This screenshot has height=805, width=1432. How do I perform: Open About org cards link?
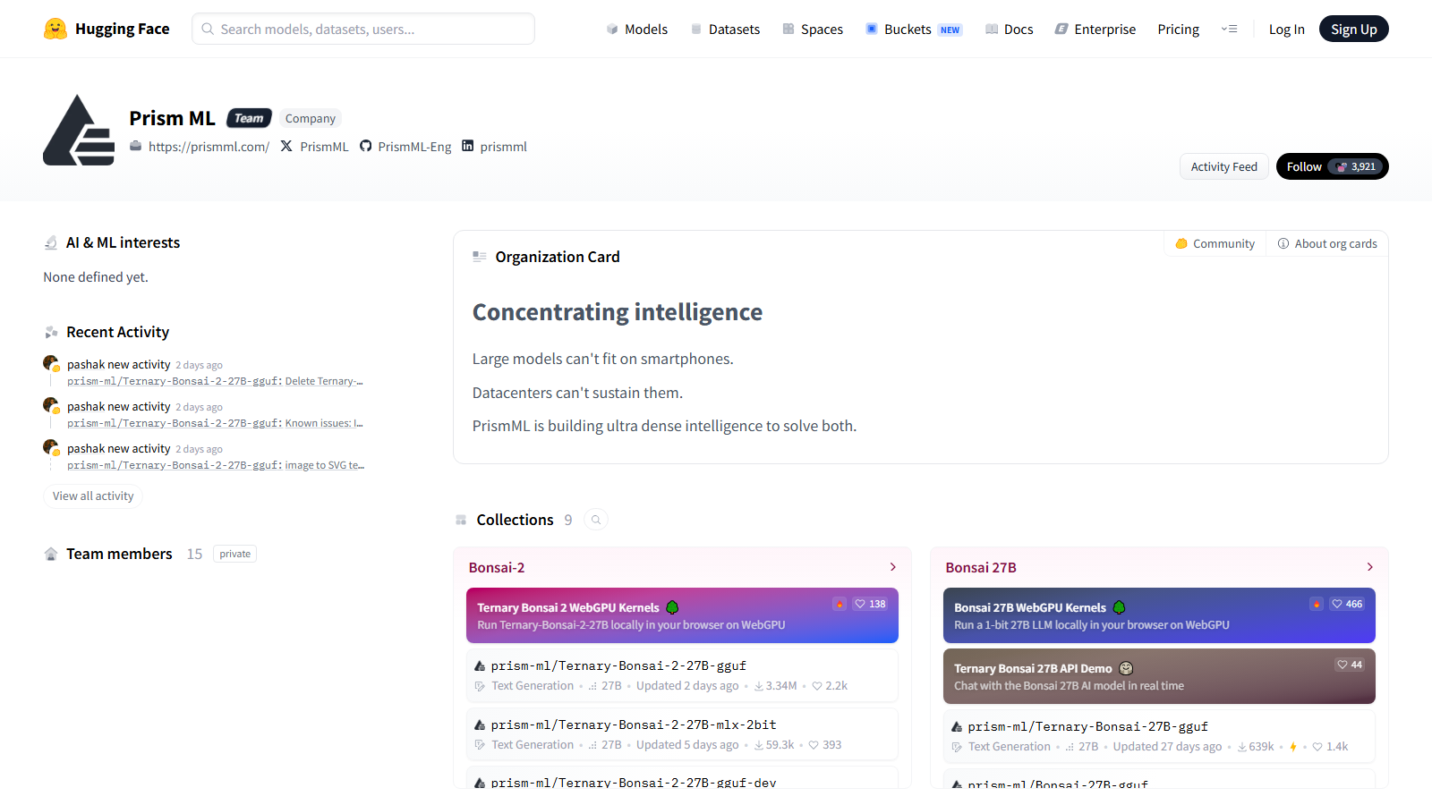pyautogui.click(x=1327, y=243)
